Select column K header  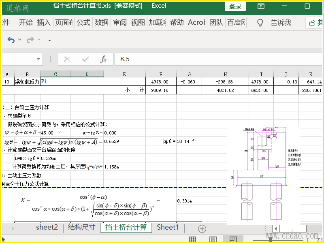(311, 74)
